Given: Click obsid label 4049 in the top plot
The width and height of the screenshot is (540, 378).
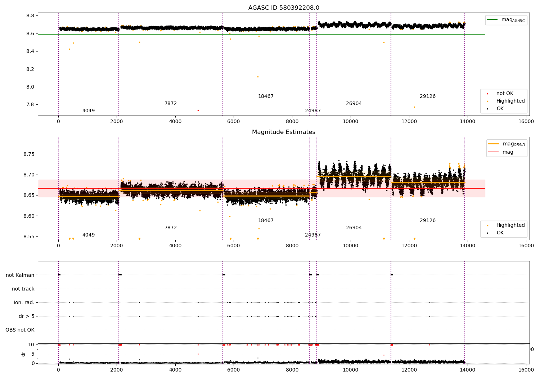Looking at the screenshot, I should click(89, 111).
